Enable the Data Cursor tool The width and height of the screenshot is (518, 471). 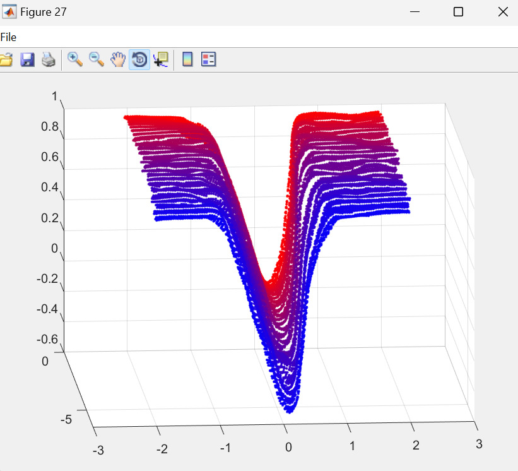160,60
